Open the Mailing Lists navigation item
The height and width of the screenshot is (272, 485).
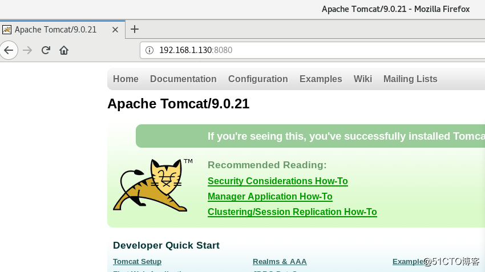coord(410,79)
